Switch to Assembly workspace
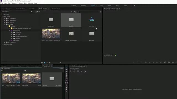Viewport: 177px width, 99px height. (x=84, y=5)
